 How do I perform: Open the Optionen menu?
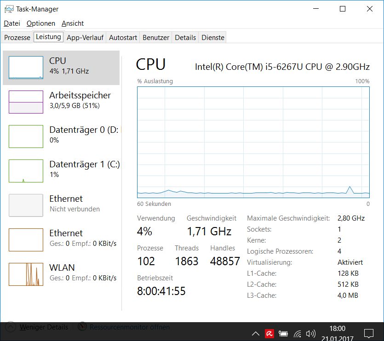pyautogui.click(x=40, y=23)
